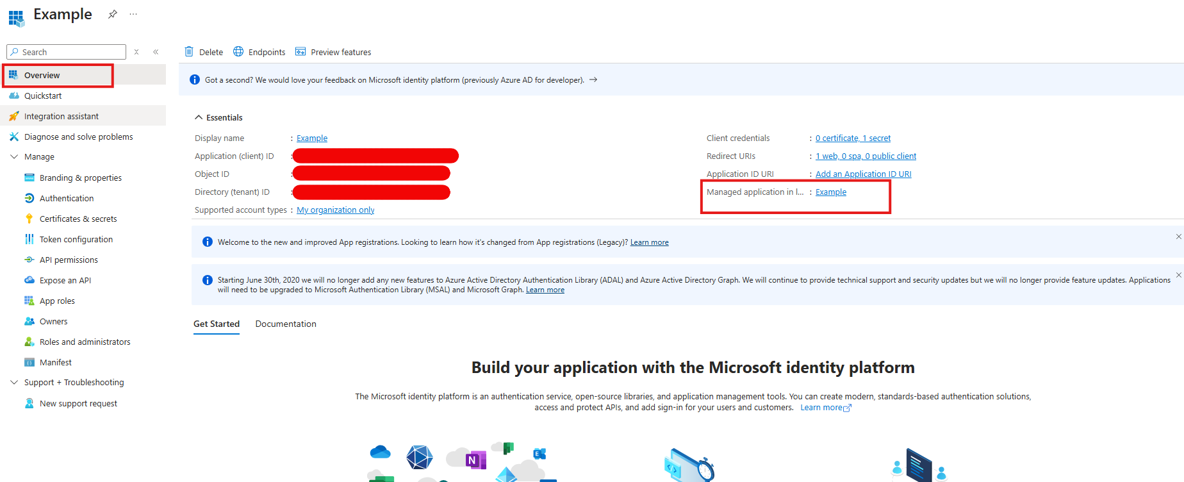Select the Get Started tab
The height and width of the screenshot is (482, 1184).
pyautogui.click(x=217, y=324)
